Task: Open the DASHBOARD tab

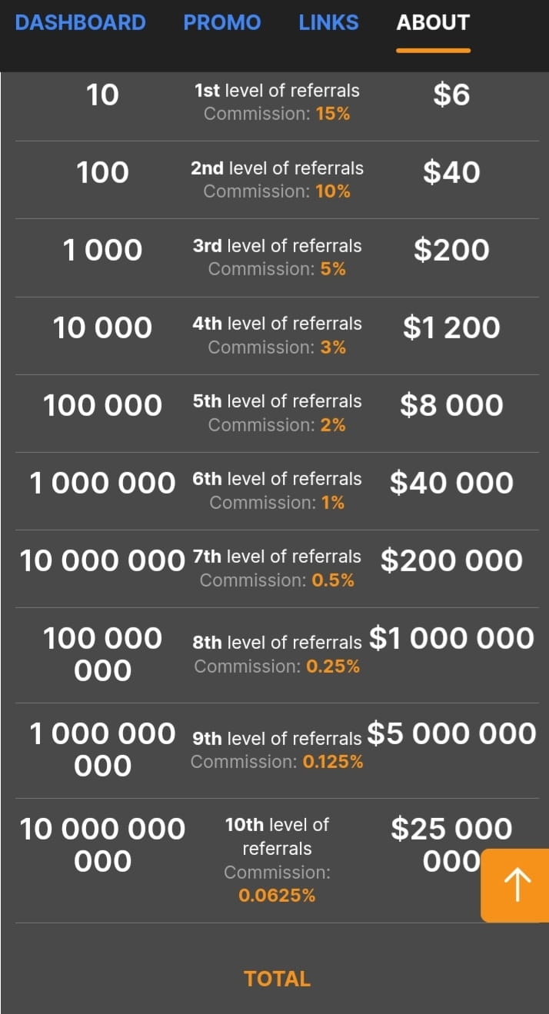Action: (x=80, y=22)
